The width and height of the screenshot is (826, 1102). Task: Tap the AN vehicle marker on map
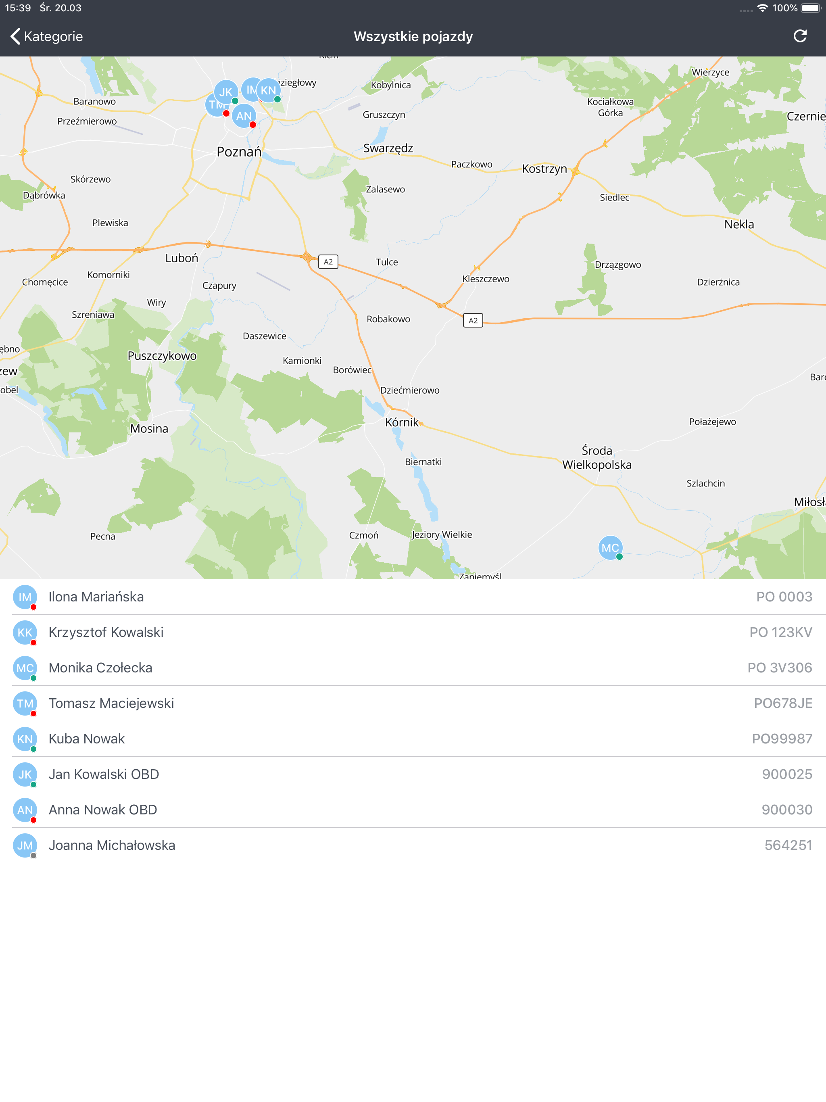pyautogui.click(x=244, y=116)
